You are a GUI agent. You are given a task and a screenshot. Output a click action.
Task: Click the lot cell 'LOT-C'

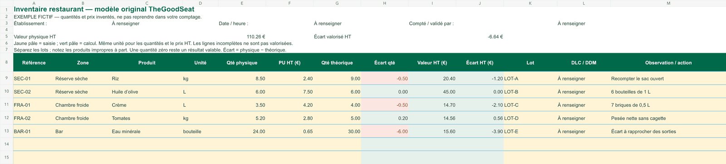530,105
